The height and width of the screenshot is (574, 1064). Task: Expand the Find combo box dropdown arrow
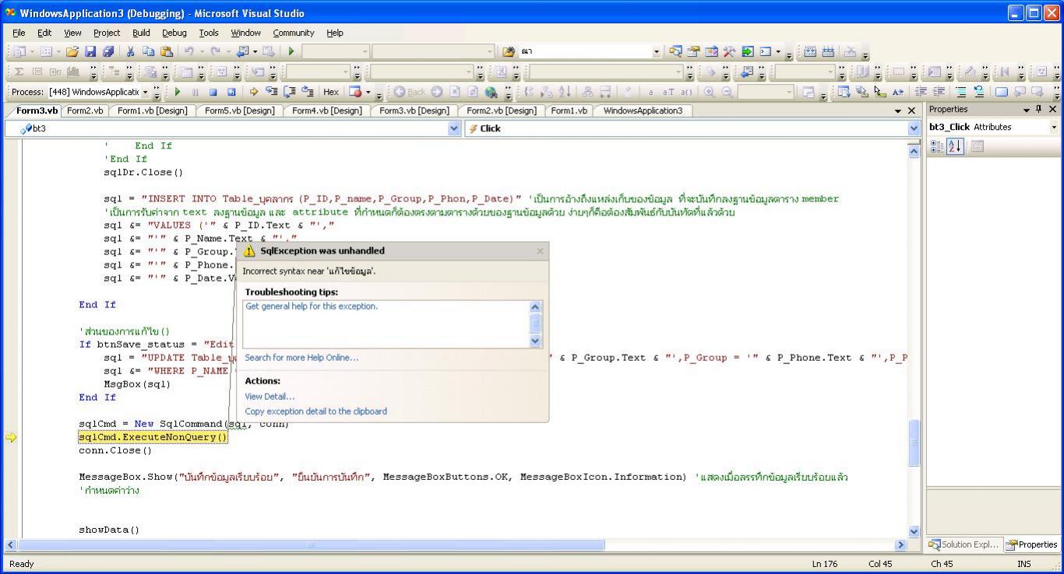(656, 51)
